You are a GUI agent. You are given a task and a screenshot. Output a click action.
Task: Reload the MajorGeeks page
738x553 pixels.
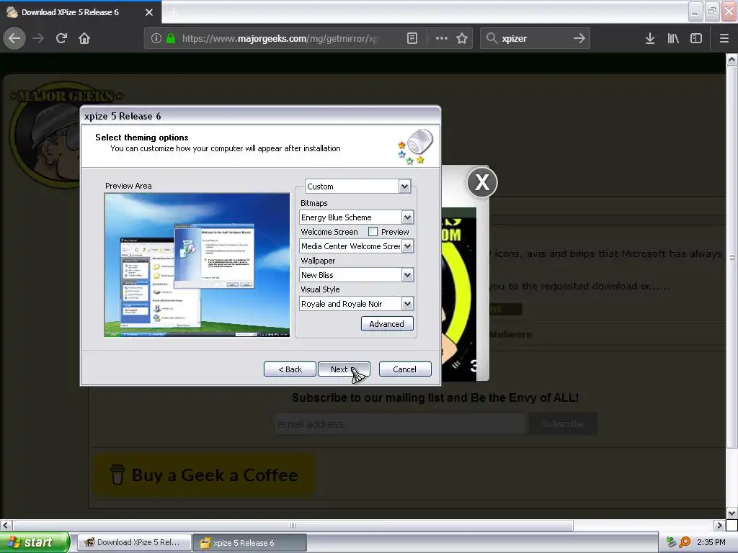61,38
